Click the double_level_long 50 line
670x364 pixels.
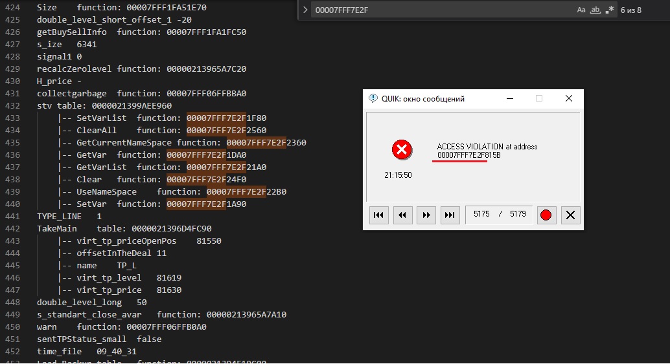92,303
